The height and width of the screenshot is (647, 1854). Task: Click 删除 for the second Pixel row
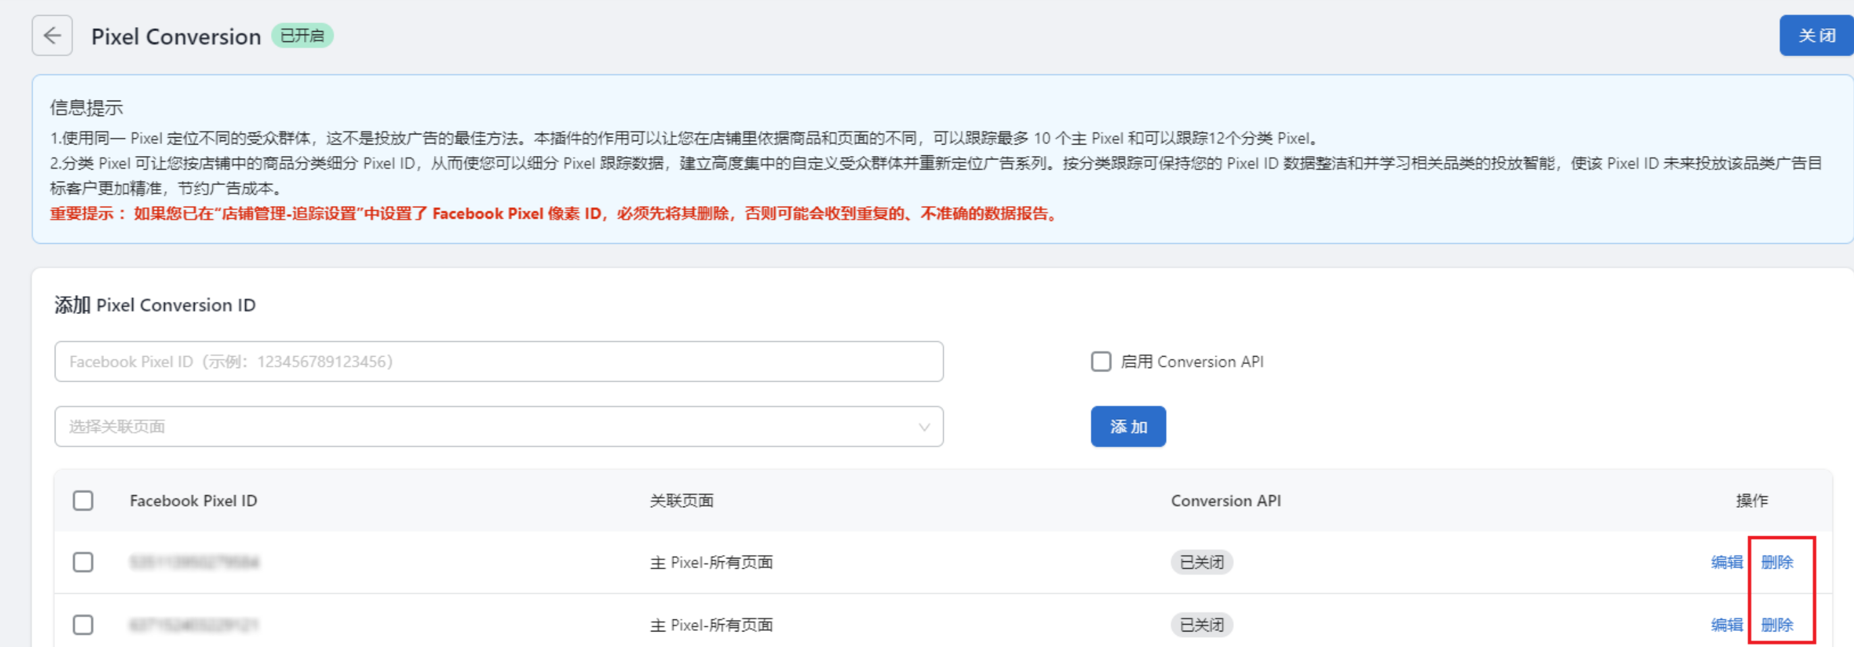point(1778,625)
